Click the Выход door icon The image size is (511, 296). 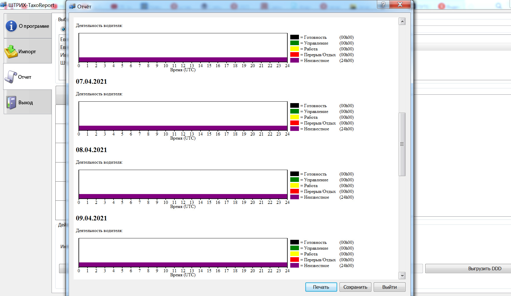pos(11,103)
